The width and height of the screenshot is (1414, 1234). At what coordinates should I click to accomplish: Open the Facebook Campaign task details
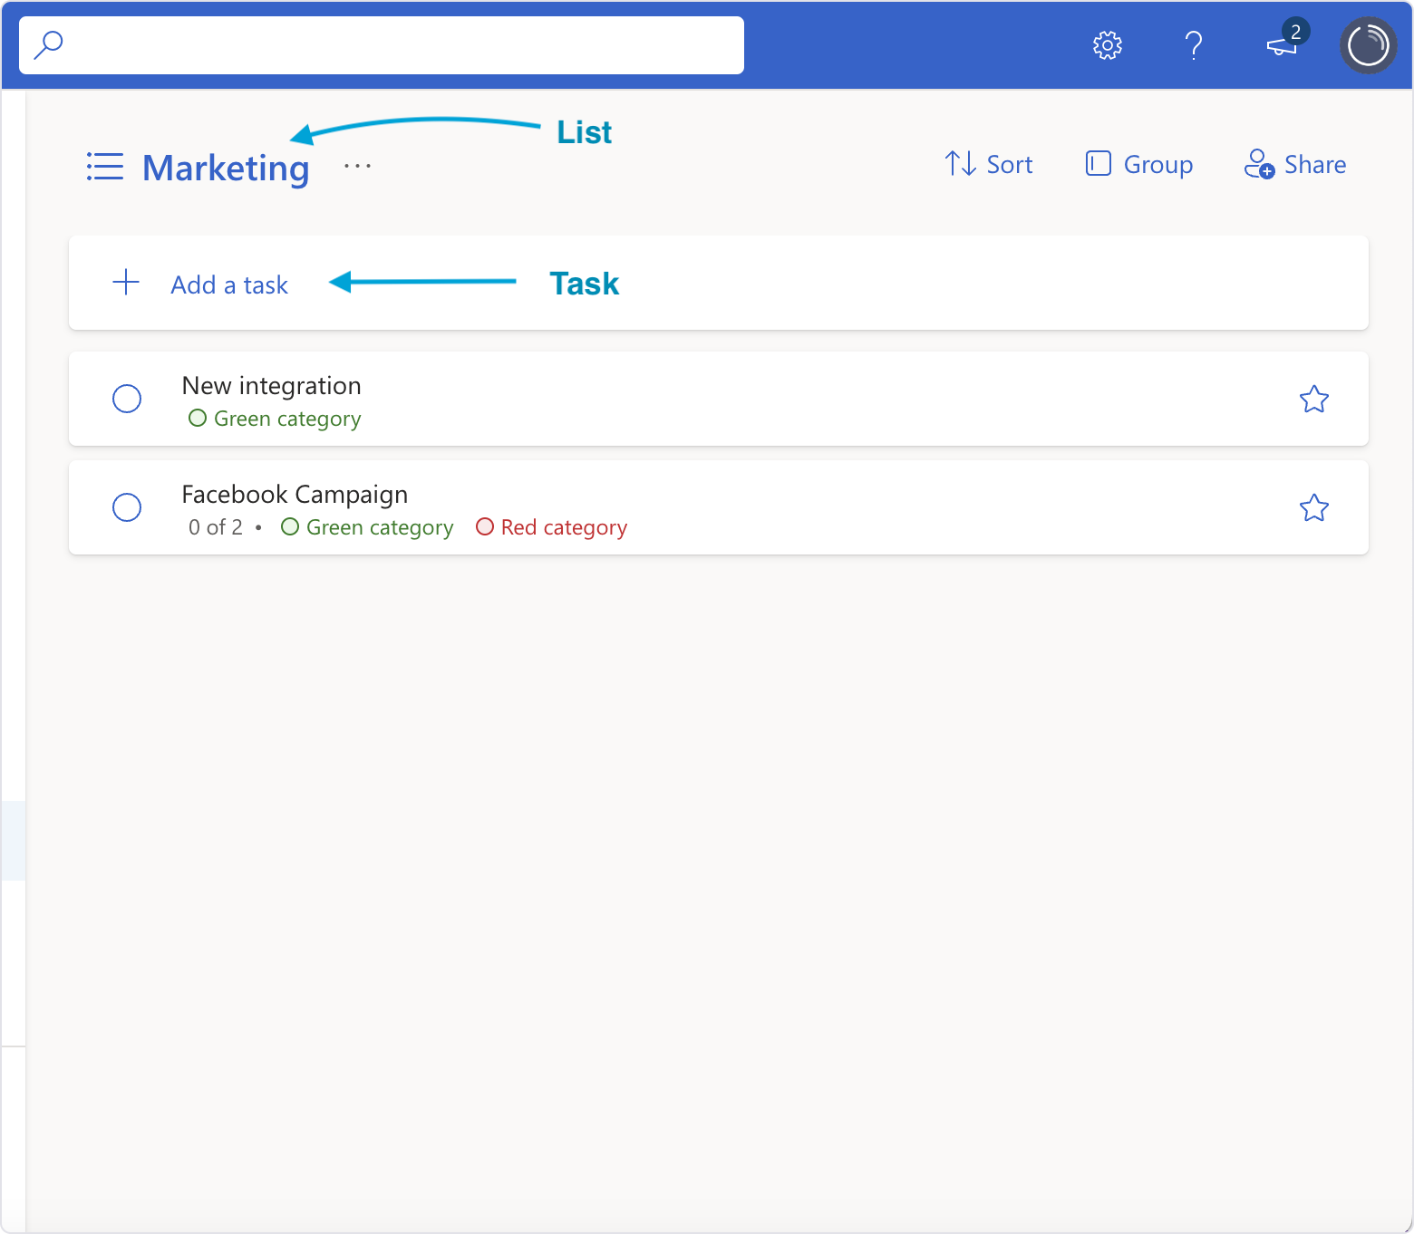point(295,495)
